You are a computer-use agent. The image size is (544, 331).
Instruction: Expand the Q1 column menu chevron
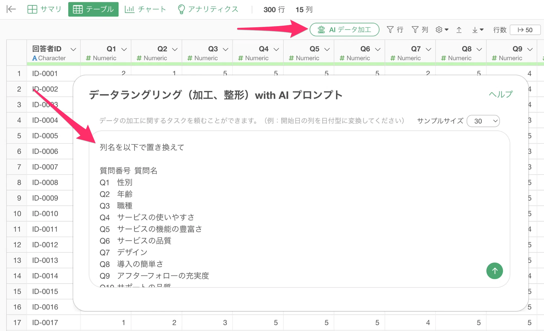pos(124,49)
